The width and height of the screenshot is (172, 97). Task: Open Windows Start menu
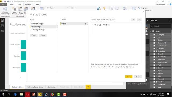tap(3, 95)
